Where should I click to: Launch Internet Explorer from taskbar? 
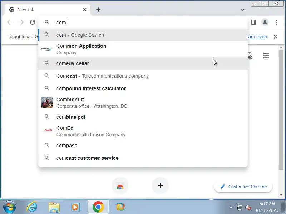pyautogui.click(x=32, y=207)
